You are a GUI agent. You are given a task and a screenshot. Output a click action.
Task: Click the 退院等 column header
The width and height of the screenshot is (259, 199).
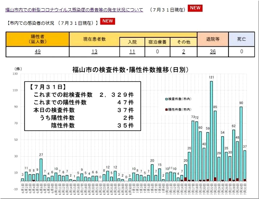(x=213, y=39)
